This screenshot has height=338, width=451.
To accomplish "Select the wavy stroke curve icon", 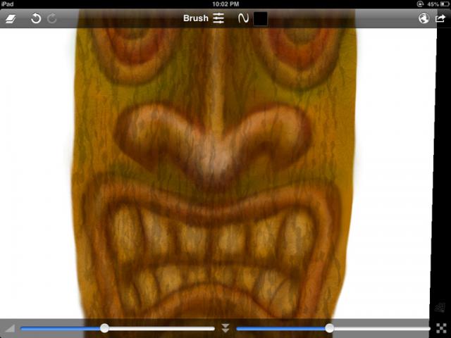I will tap(242, 18).
